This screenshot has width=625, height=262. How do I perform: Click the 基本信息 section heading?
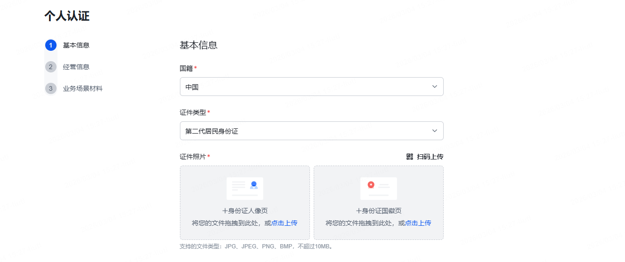coord(198,45)
